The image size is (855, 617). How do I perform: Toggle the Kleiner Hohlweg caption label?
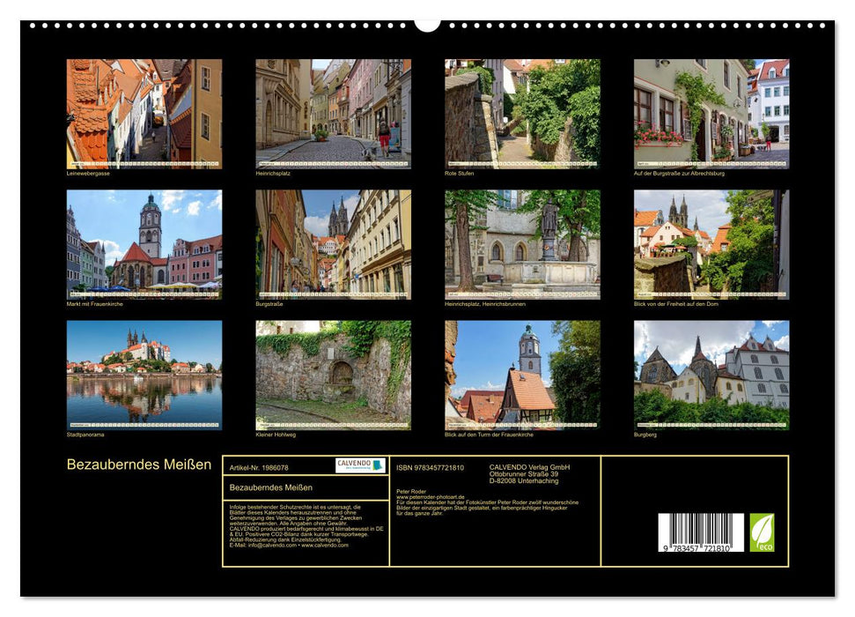275,433
